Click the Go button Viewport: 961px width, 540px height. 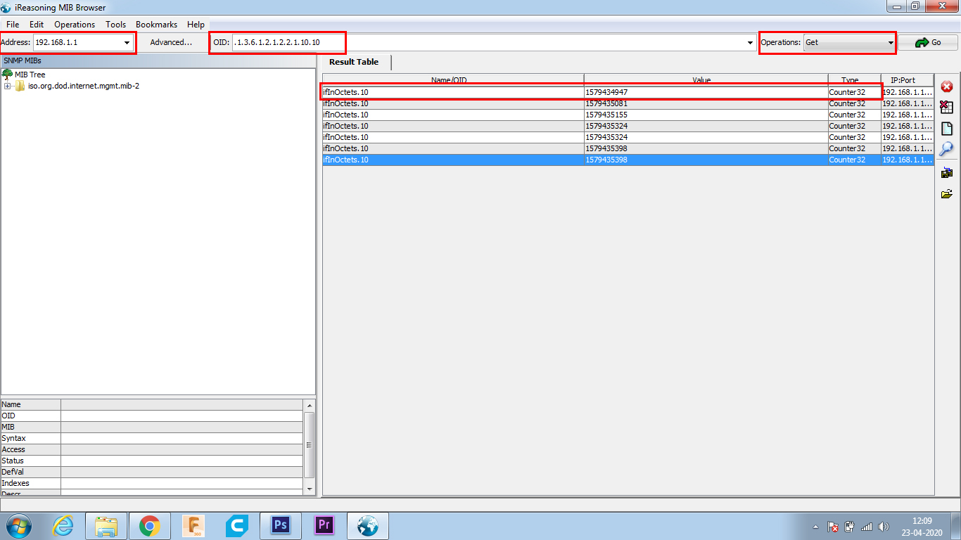[928, 42]
